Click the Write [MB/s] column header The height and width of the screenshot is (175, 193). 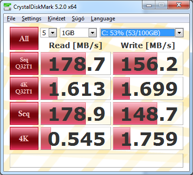point(148,45)
